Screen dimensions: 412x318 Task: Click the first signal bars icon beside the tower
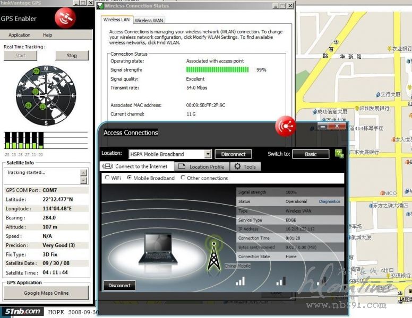(241, 280)
